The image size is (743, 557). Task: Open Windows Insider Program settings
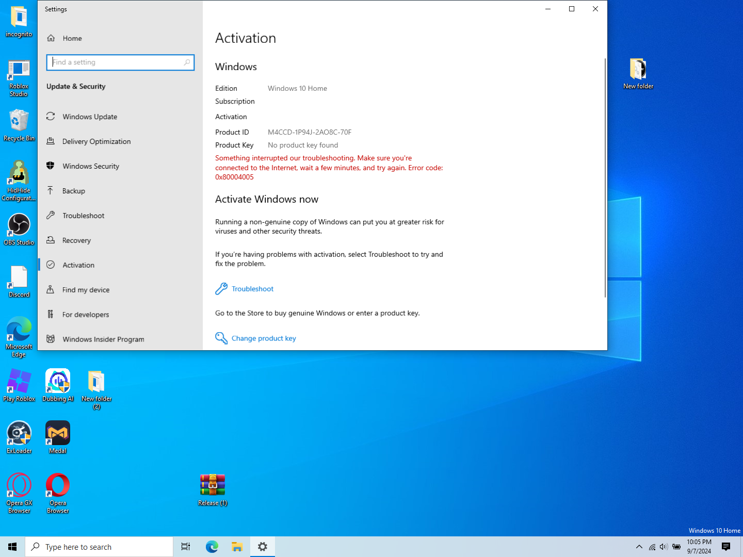[103, 339]
